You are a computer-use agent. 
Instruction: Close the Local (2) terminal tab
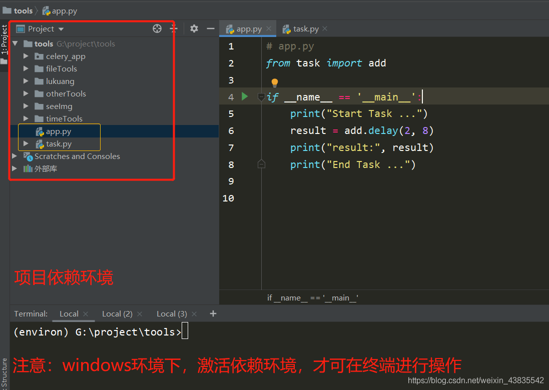click(x=140, y=314)
